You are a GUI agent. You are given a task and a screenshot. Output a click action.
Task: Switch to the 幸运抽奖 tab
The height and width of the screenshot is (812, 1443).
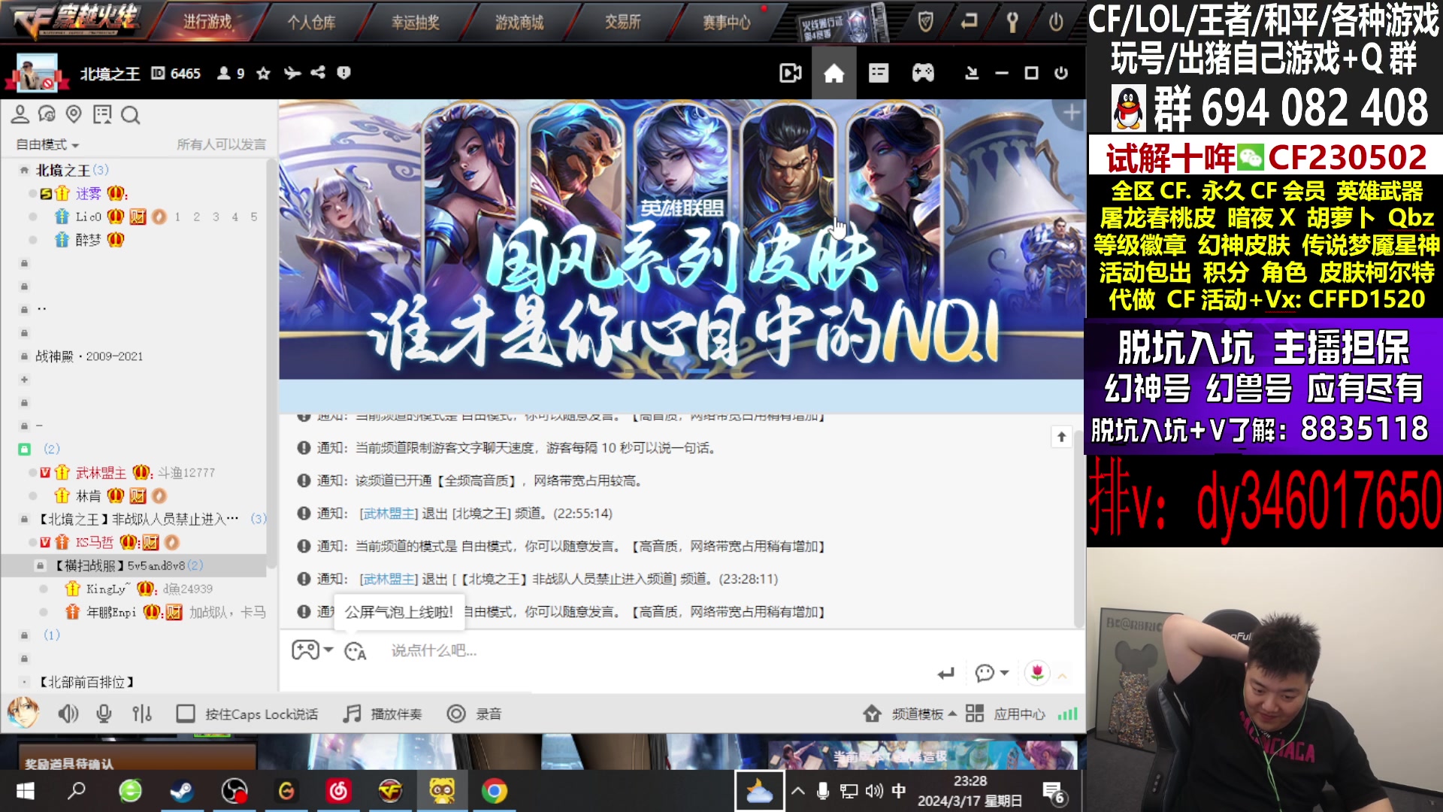point(415,23)
